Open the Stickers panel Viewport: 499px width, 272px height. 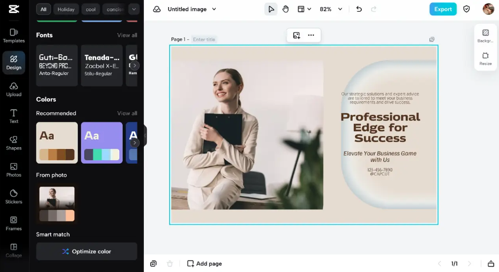pyautogui.click(x=14, y=196)
